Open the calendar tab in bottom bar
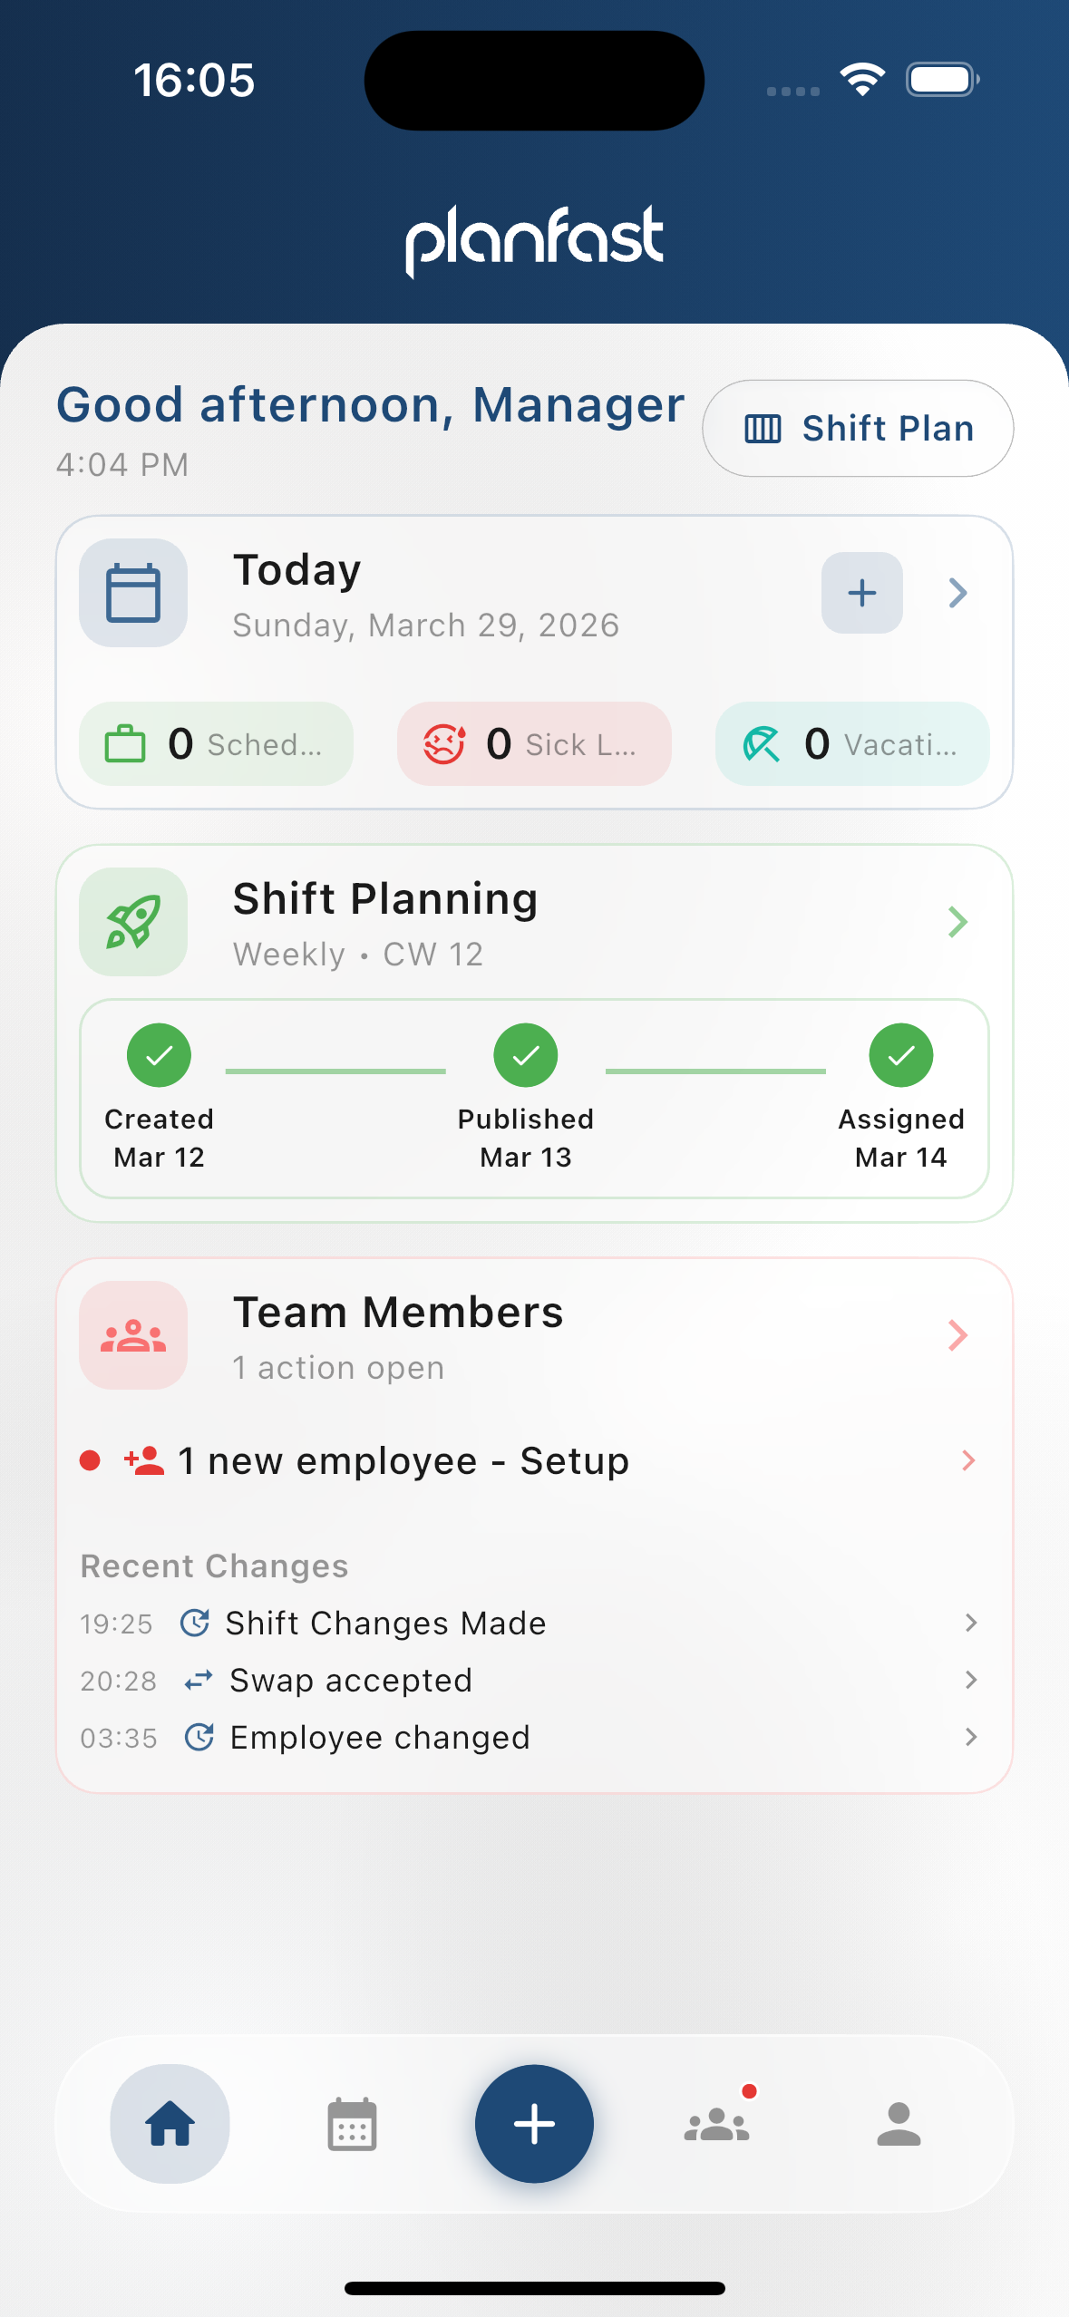The image size is (1069, 2317). (352, 2124)
